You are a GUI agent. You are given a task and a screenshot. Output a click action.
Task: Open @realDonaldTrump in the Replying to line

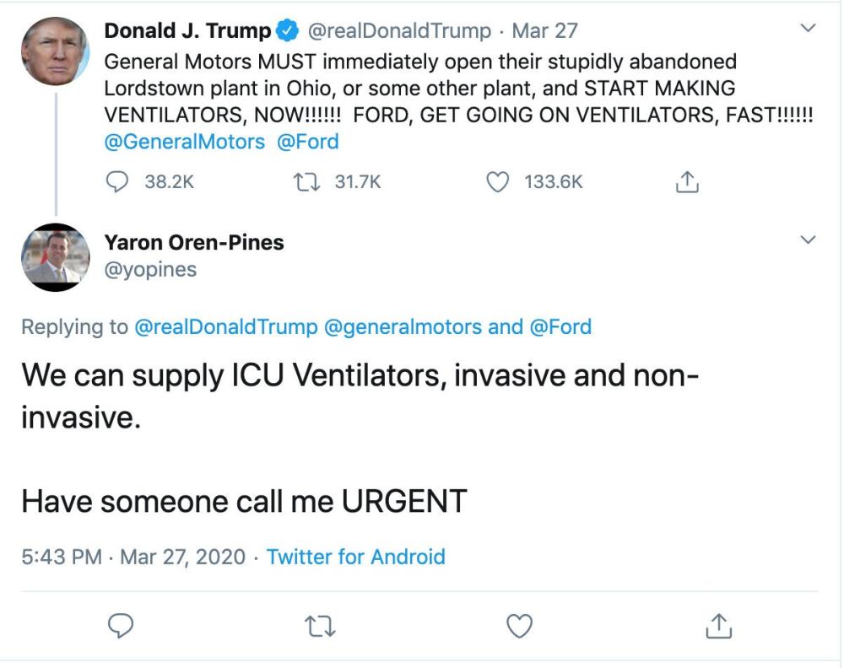[225, 326]
